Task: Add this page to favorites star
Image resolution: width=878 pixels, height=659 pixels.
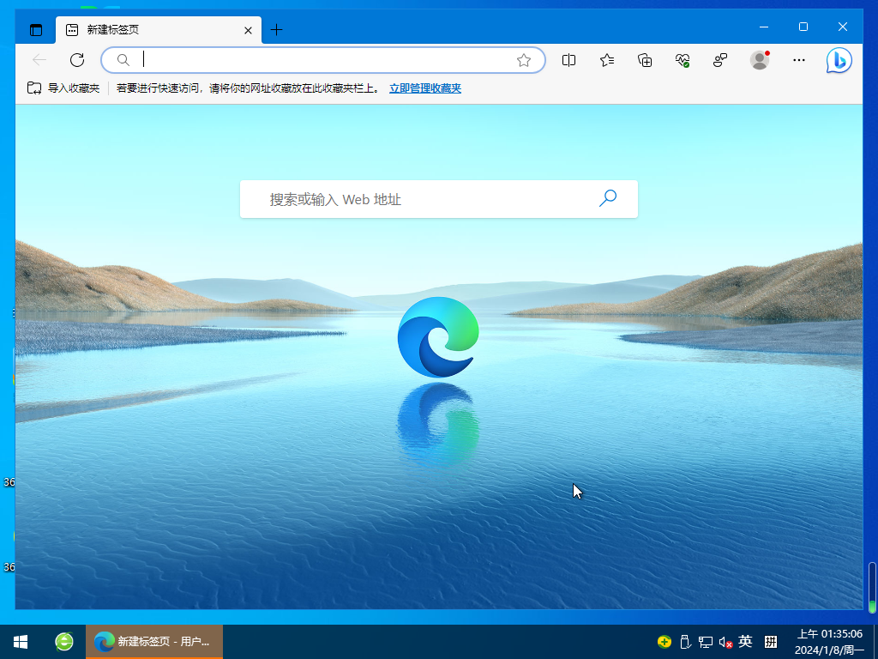Action: [524, 60]
